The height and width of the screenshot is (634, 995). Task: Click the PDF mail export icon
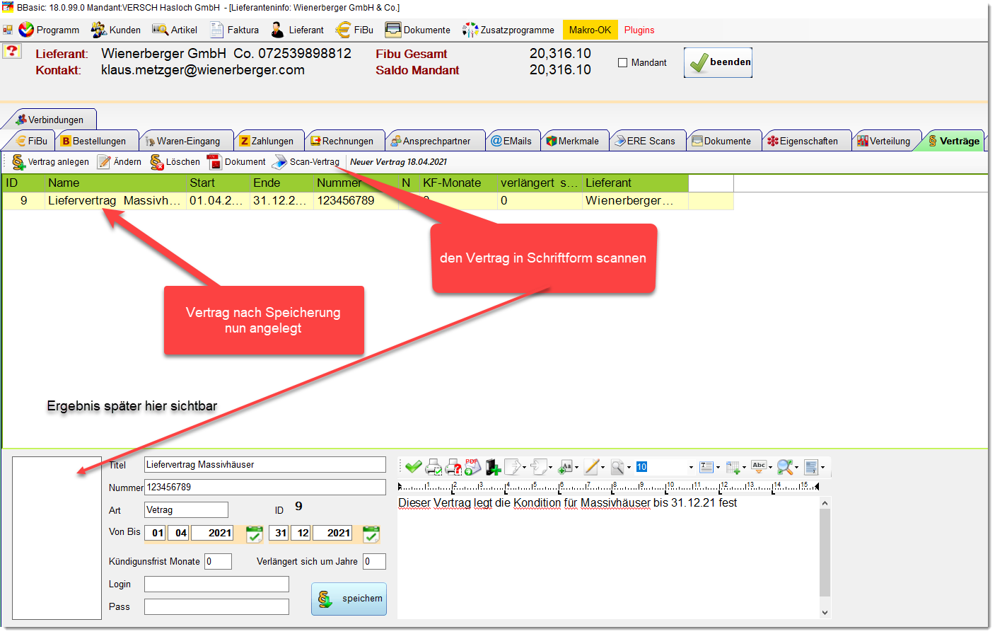pyautogui.click(x=472, y=467)
